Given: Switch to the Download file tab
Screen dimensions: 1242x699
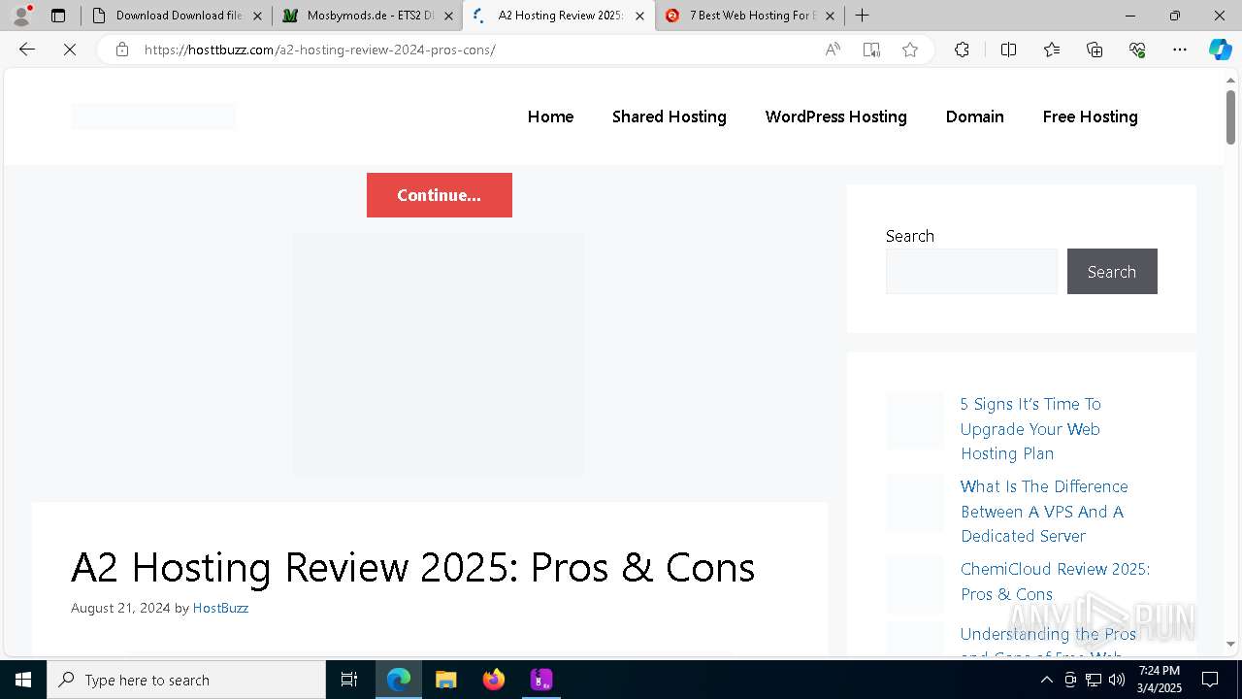Looking at the screenshot, I should click(x=178, y=16).
